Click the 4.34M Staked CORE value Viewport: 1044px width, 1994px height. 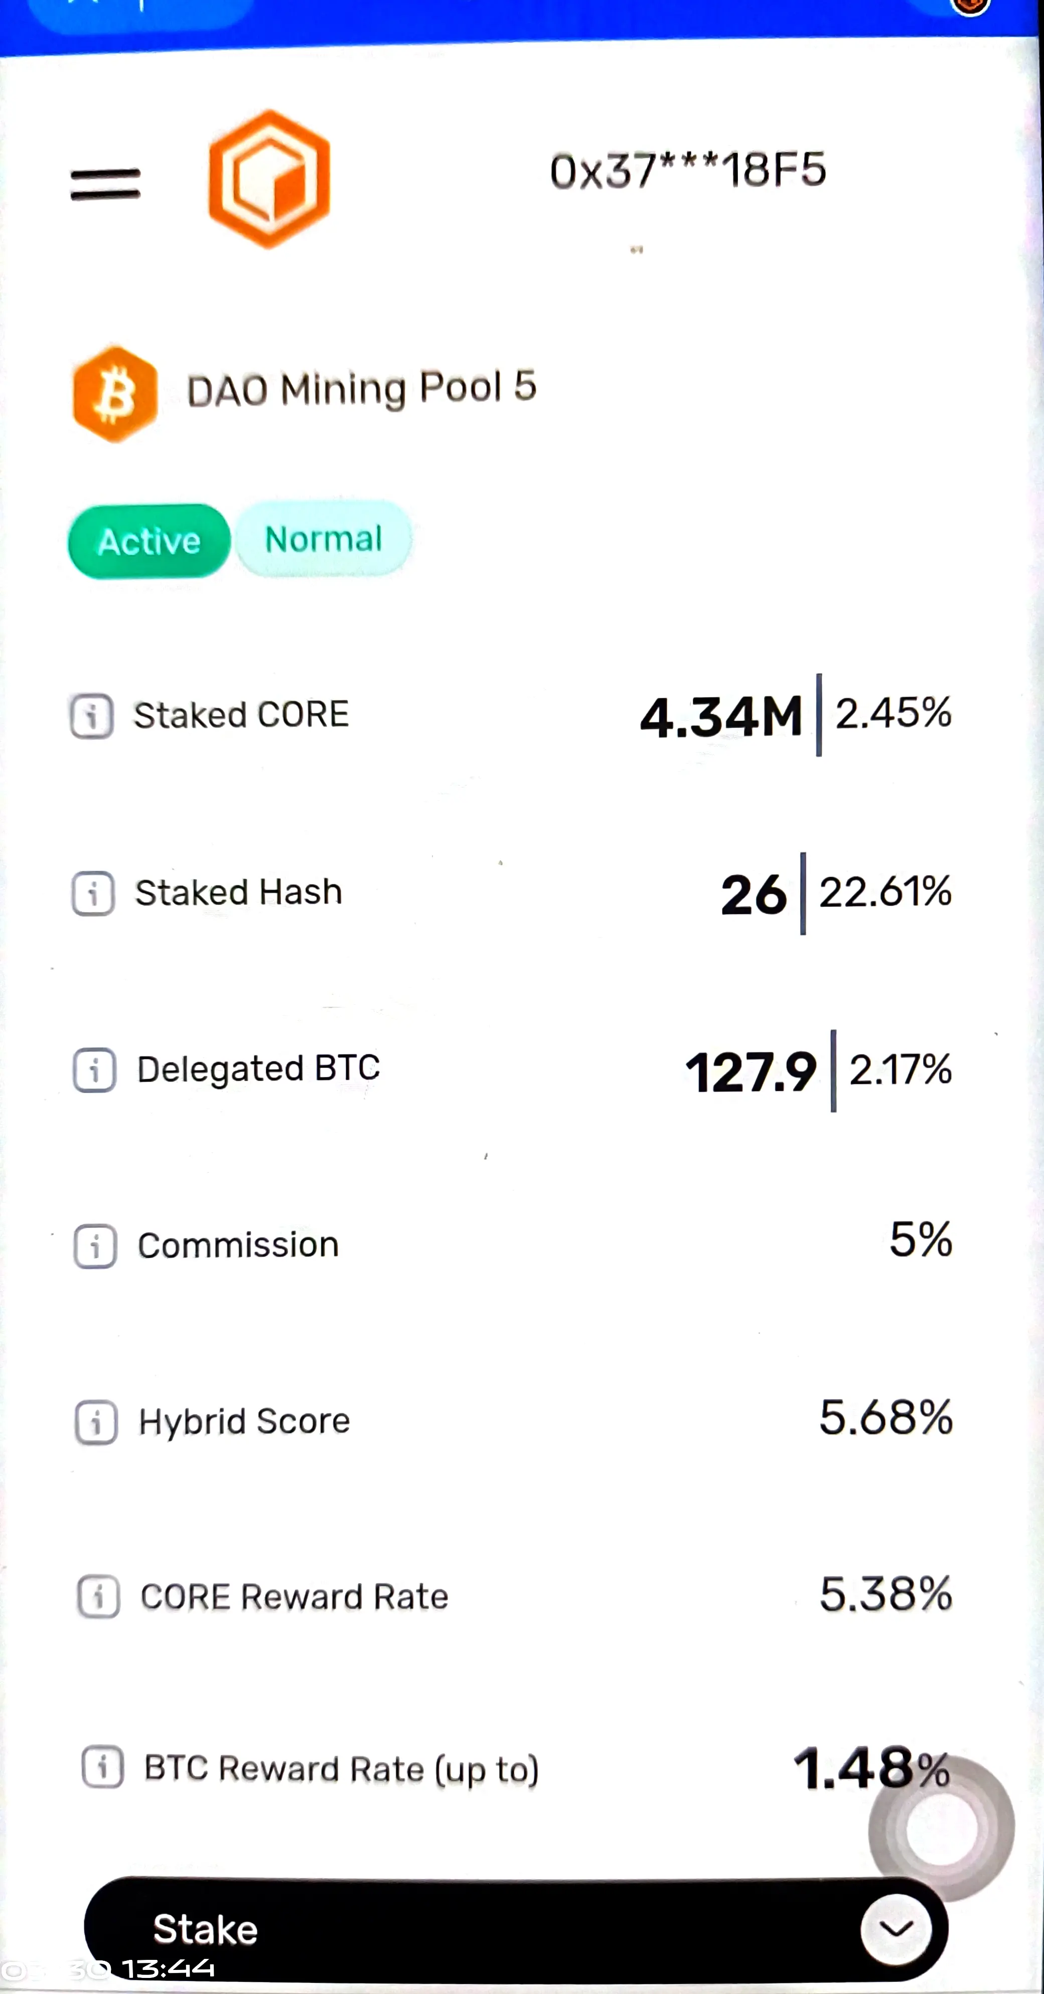(x=720, y=716)
